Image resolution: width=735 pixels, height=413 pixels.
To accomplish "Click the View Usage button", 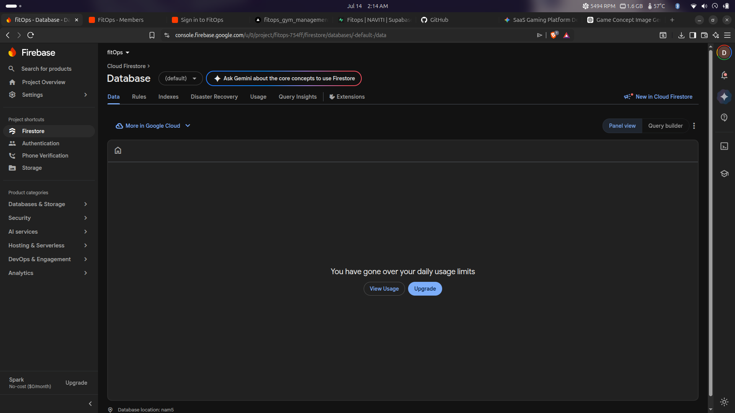I will point(384,289).
